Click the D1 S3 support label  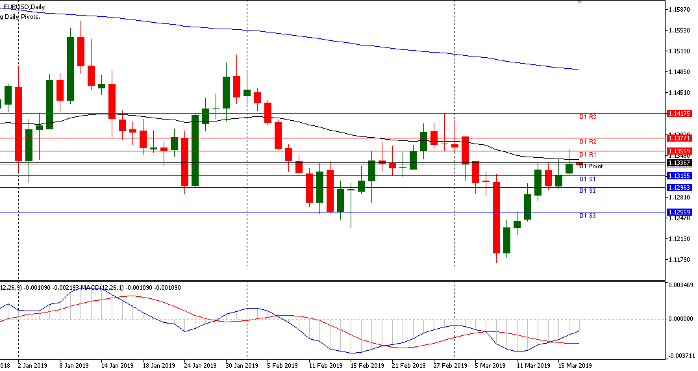pos(588,216)
